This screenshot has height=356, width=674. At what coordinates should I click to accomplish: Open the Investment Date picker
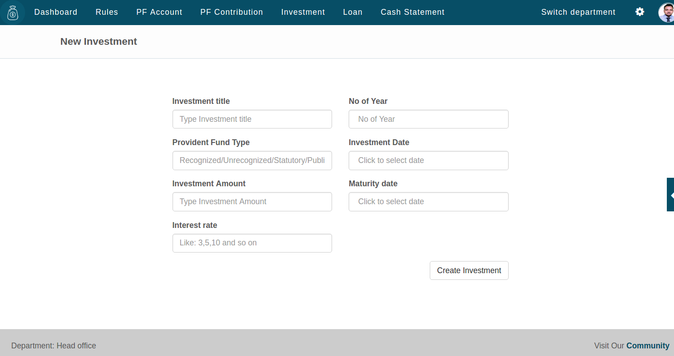(x=428, y=160)
